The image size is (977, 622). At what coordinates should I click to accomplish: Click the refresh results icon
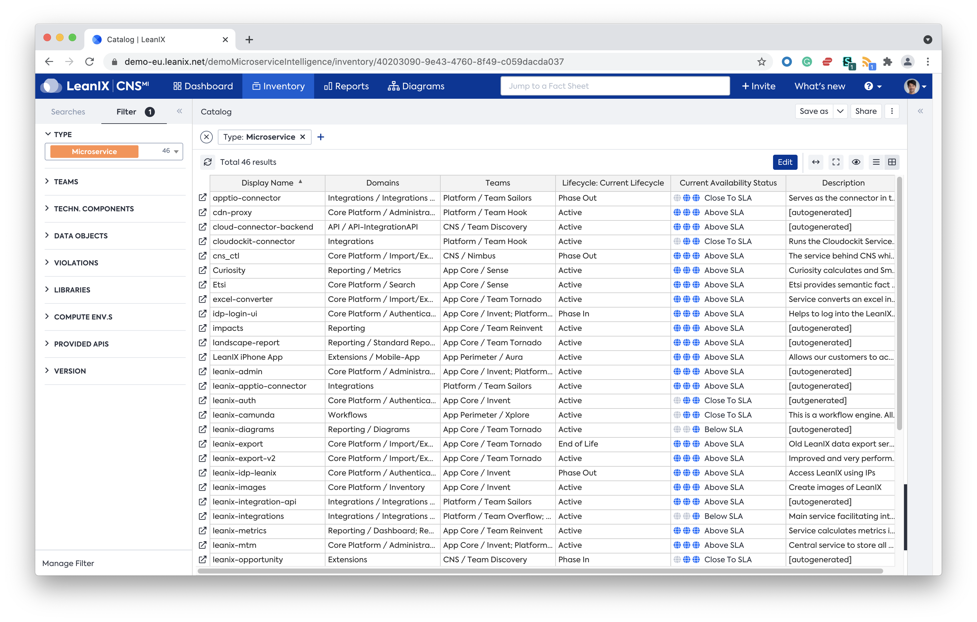click(208, 162)
